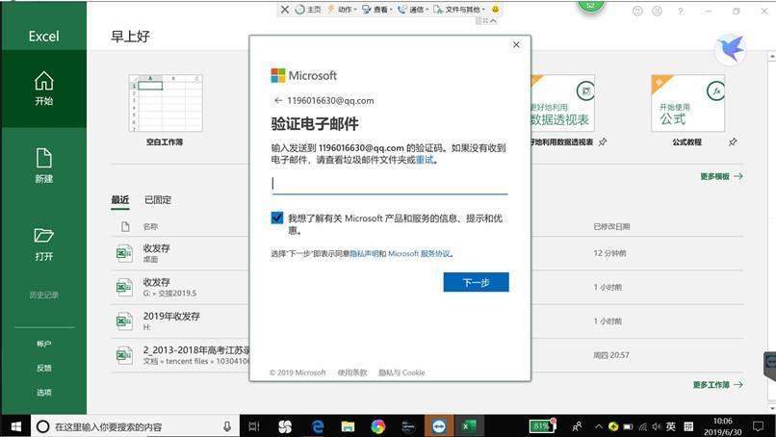The image size is (776, 437).
Task: Open the 新建 new file page
Action: click(x=43, y=166)
